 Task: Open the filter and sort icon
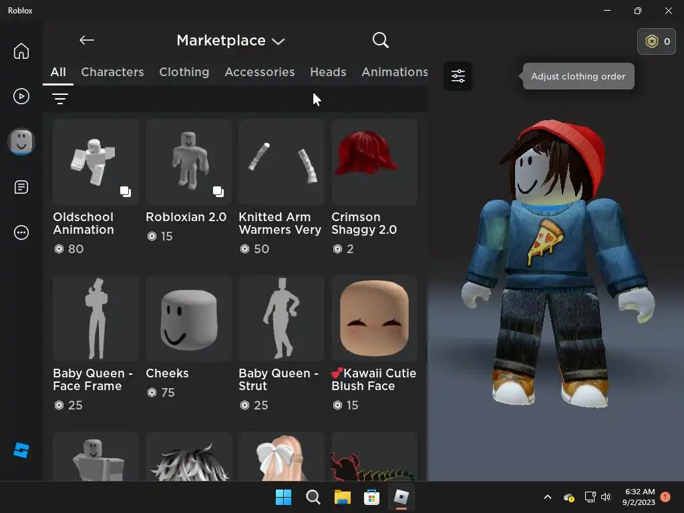tap(60, 99)
